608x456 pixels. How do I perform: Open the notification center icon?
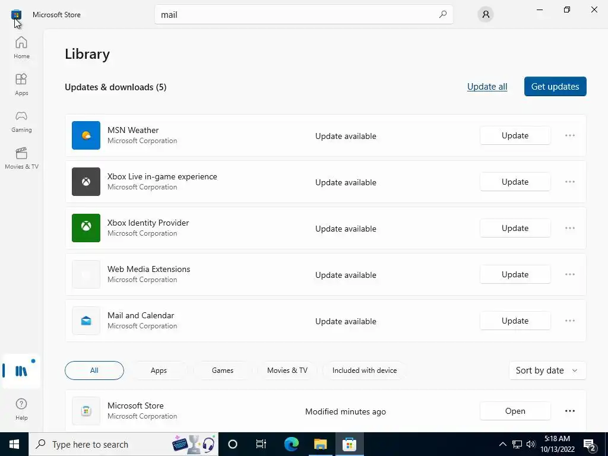(x=590, y=444)
